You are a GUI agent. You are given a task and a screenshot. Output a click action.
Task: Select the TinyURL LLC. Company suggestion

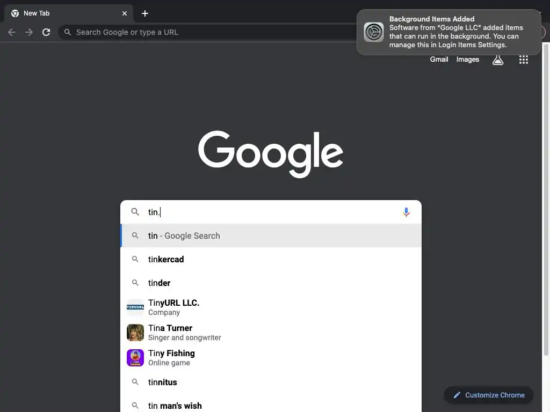click(x=271, y=307)
